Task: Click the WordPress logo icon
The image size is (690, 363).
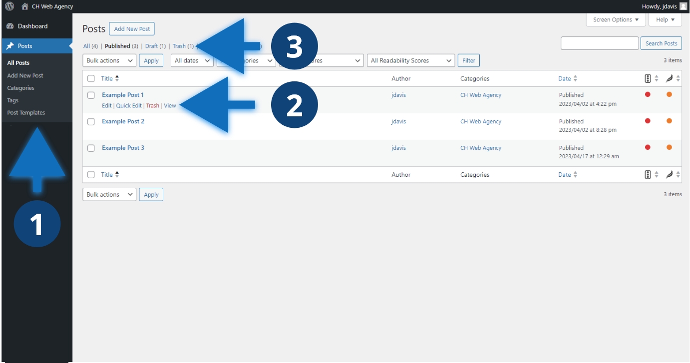Action: tap(9, 6)
